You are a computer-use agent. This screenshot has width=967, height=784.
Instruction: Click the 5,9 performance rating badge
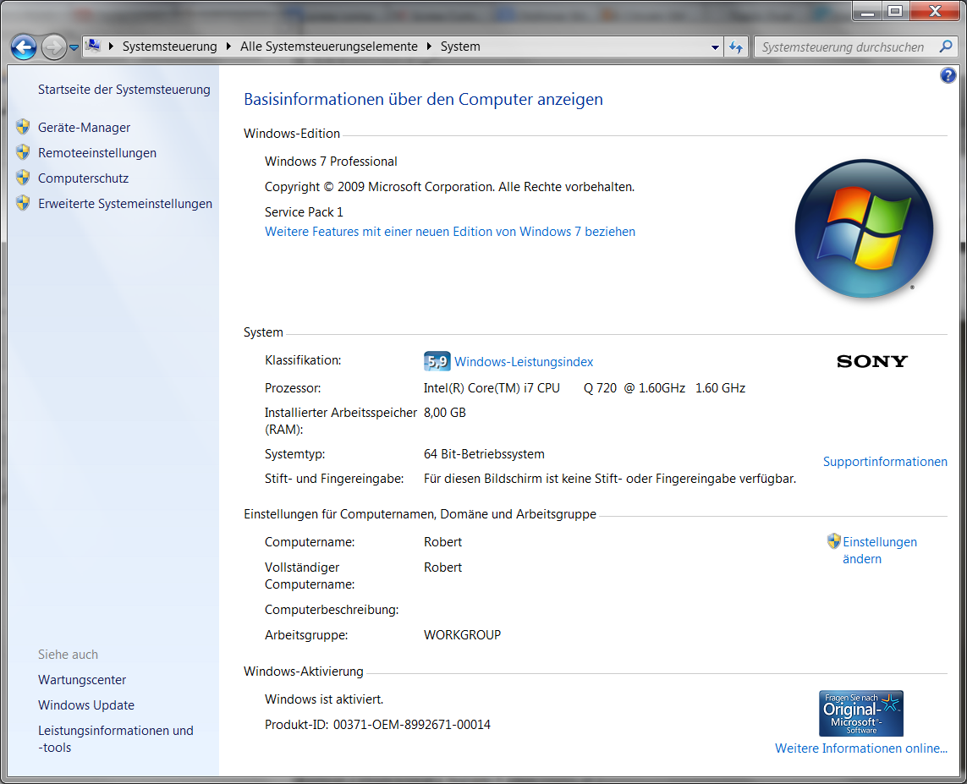(437, 361)
